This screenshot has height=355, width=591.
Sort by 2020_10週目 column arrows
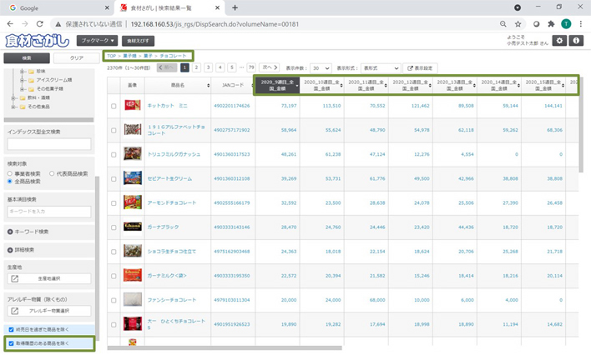pyautogui.click(x=341, y=86)
